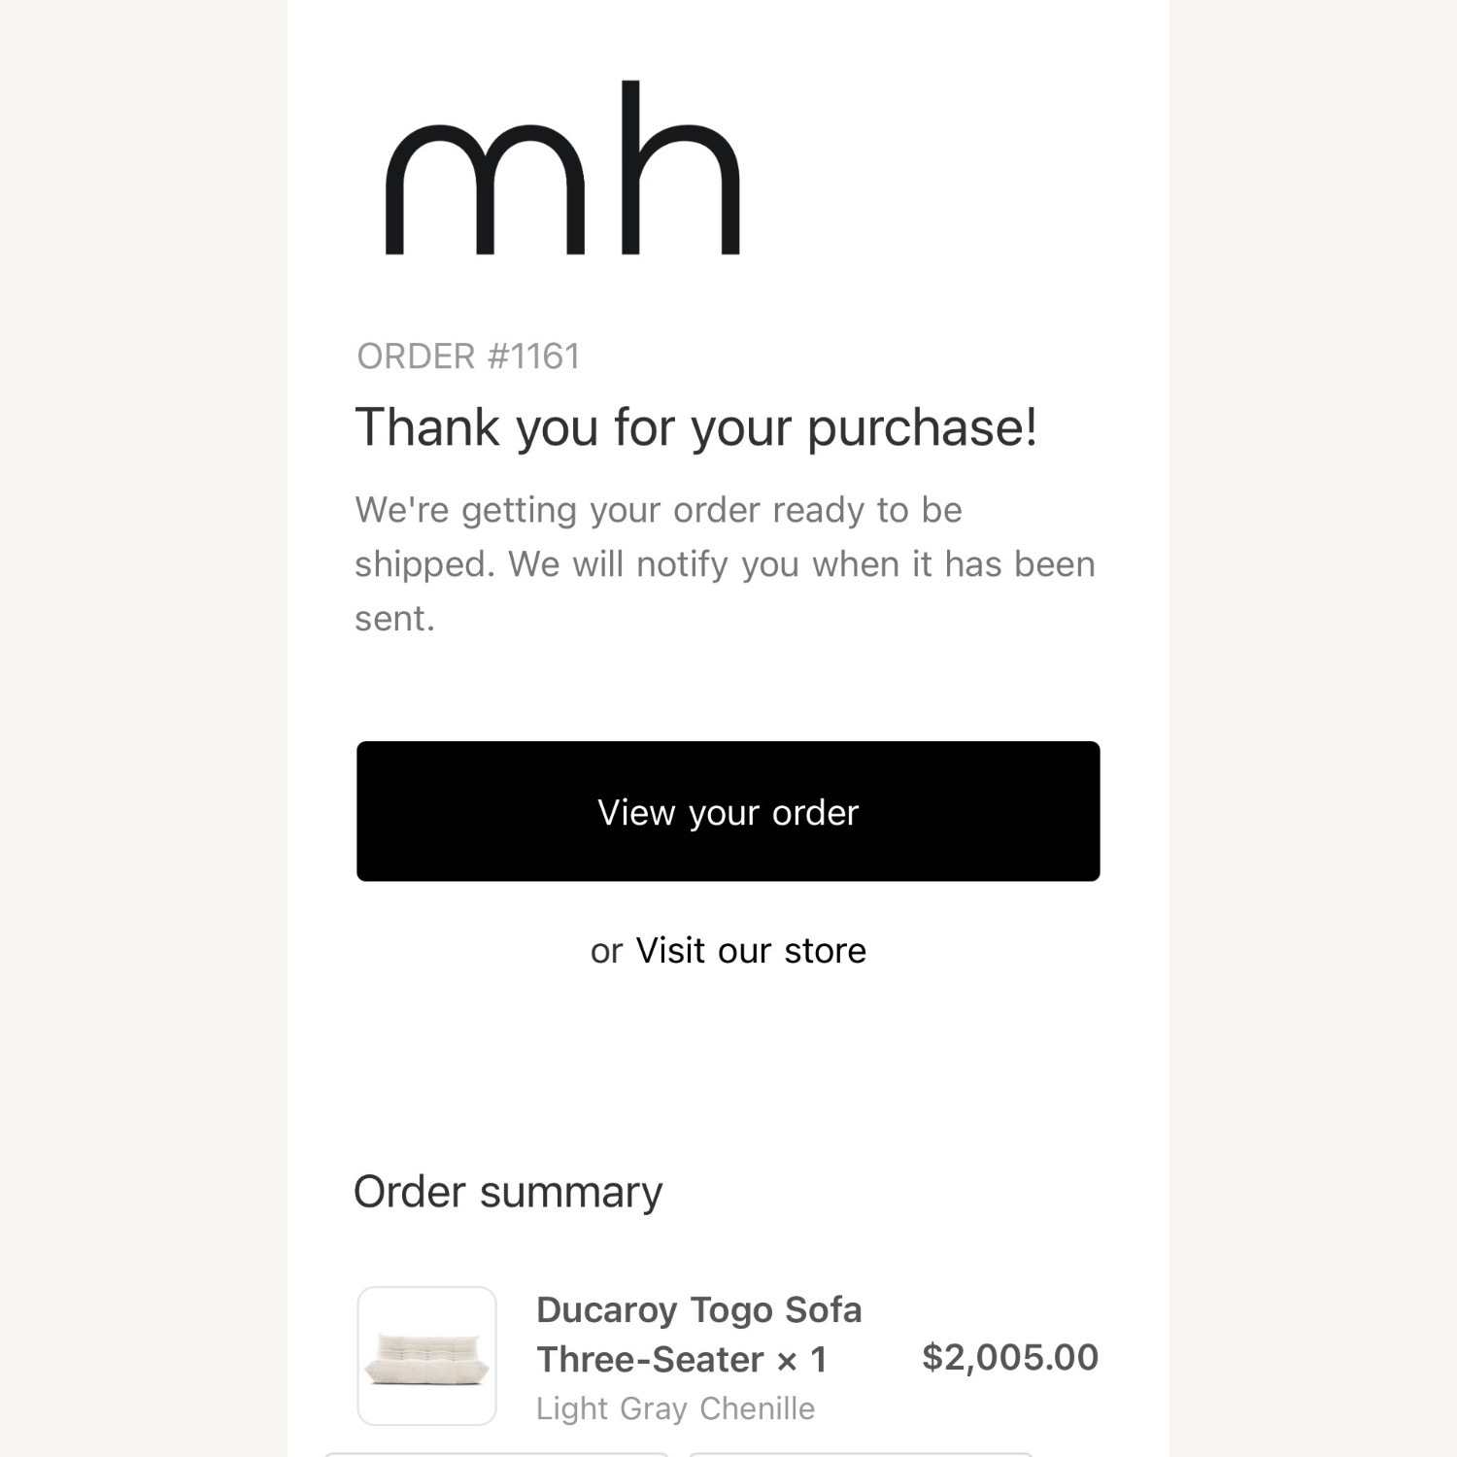Click the Order summary heading

click(507, 1192)
